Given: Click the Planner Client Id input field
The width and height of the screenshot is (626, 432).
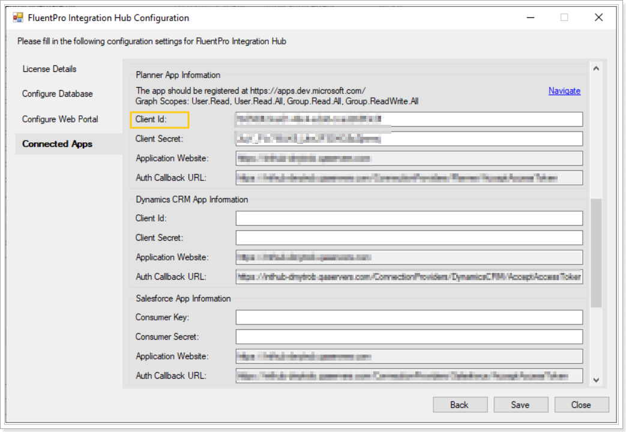Looking at the screenshot, I should 409,119.
